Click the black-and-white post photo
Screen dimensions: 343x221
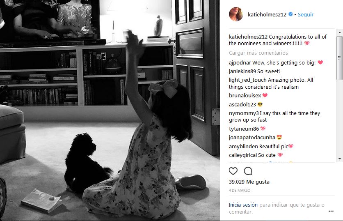coord(110,110)
